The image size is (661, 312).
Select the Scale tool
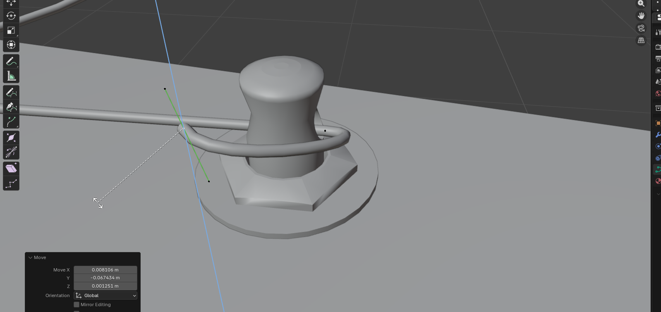[x=11, y=30]
